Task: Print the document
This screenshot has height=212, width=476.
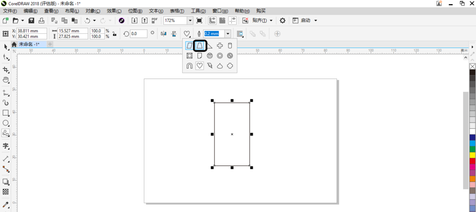Action: 41,20
